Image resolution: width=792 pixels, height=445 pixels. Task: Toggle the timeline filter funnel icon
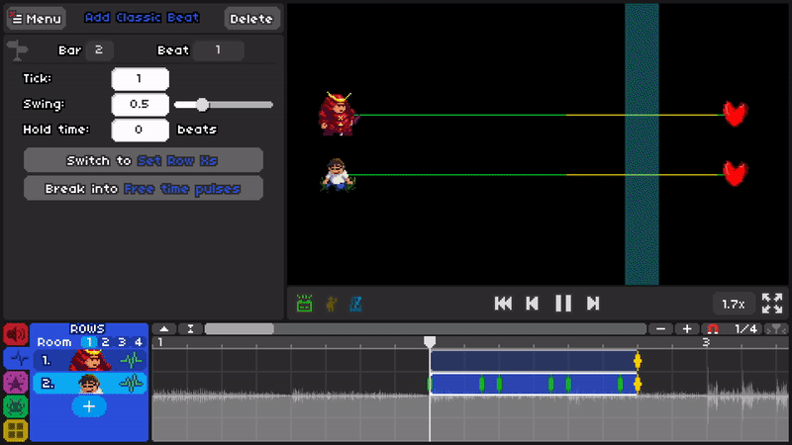click(778, 328)
